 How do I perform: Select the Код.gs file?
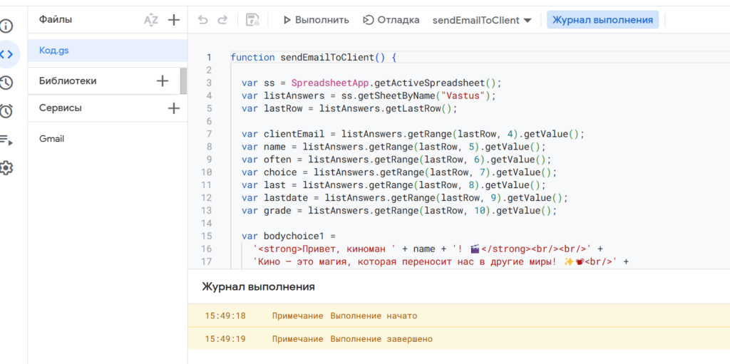(108, 51)
